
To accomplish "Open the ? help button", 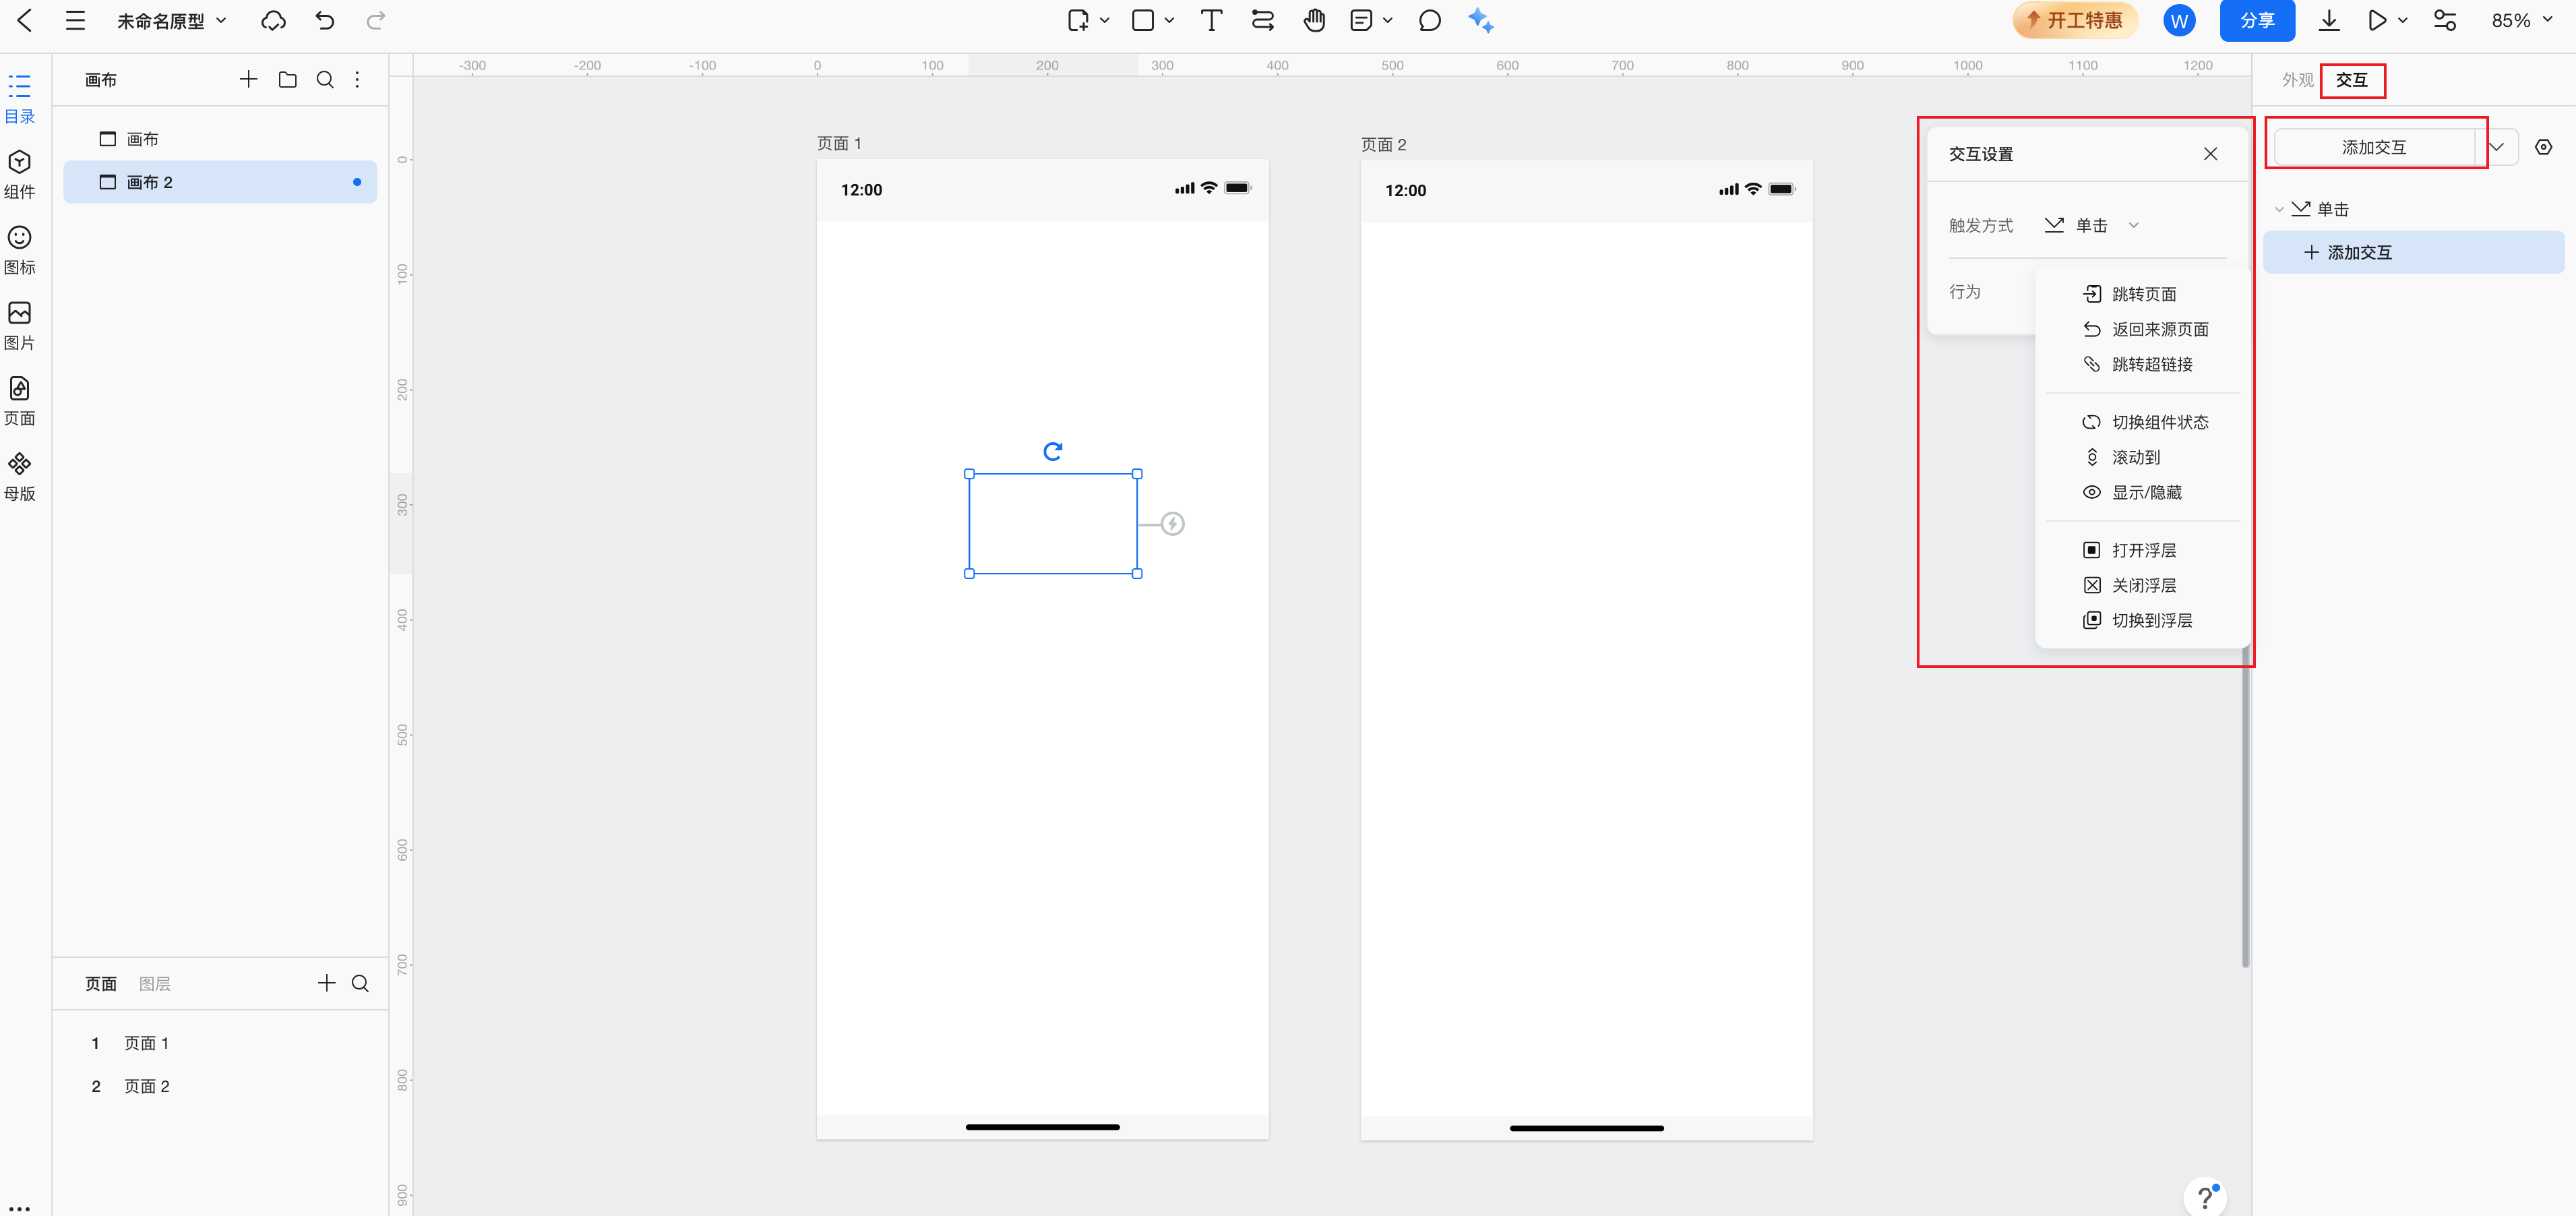I will pyautogui.click(x=2205, y=1197).
